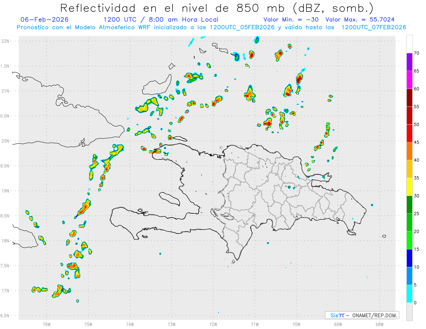Click the '75W' longitude axis label
This screenshot has height=329, width=426.
pos(88,324)
